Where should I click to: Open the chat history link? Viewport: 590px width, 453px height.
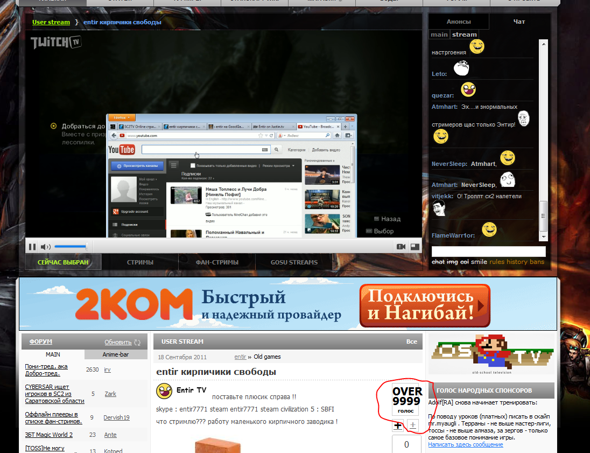pos(517,262)
